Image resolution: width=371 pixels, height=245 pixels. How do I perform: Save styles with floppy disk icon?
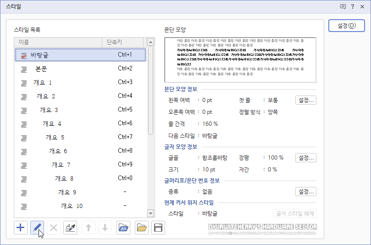[x=158, y=228]
